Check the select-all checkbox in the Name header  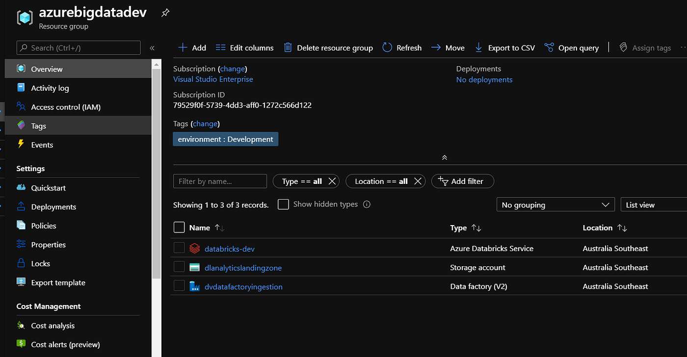coord(179,227)
